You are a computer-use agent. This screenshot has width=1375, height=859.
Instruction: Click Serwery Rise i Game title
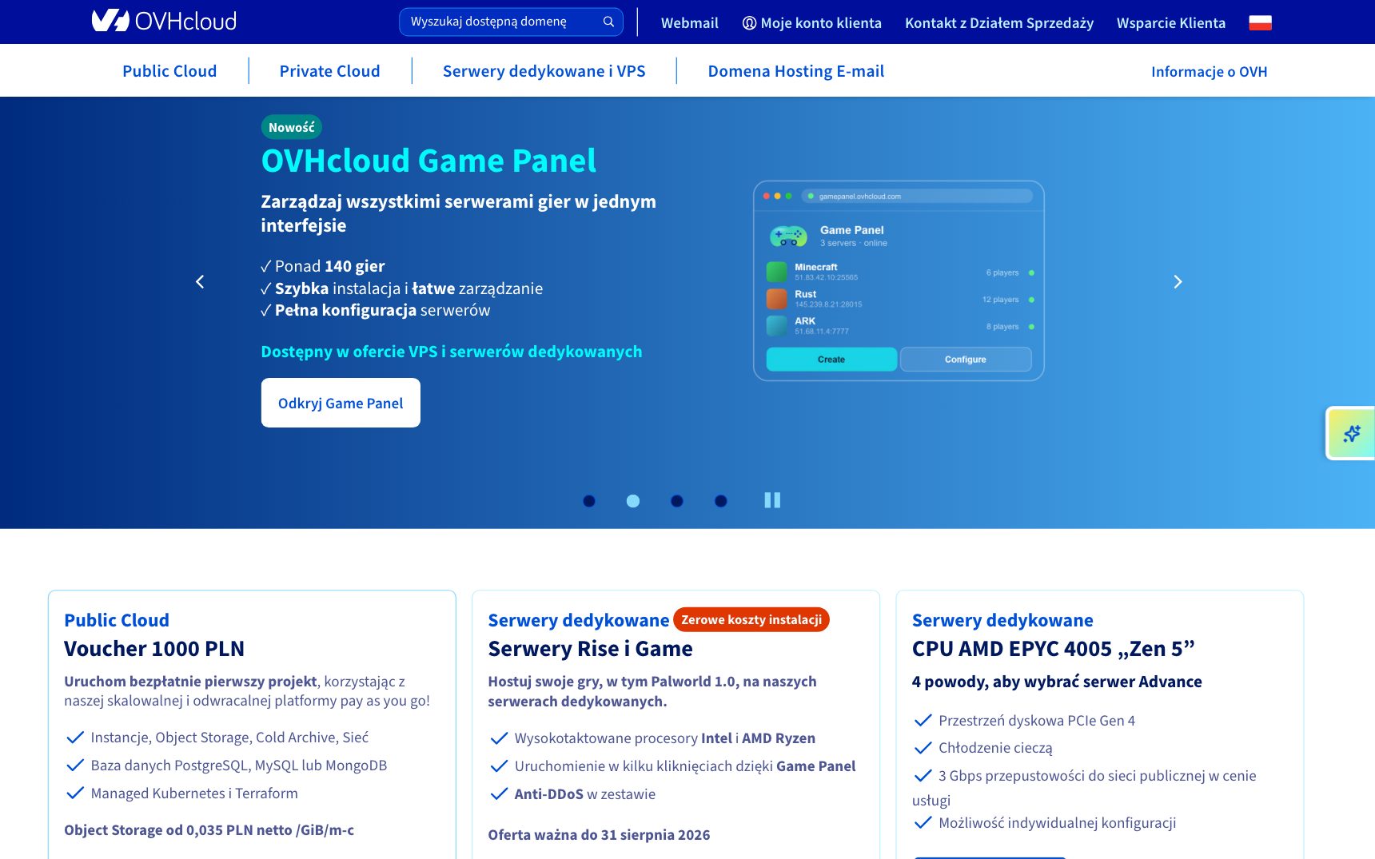click(x=590, y=649)
